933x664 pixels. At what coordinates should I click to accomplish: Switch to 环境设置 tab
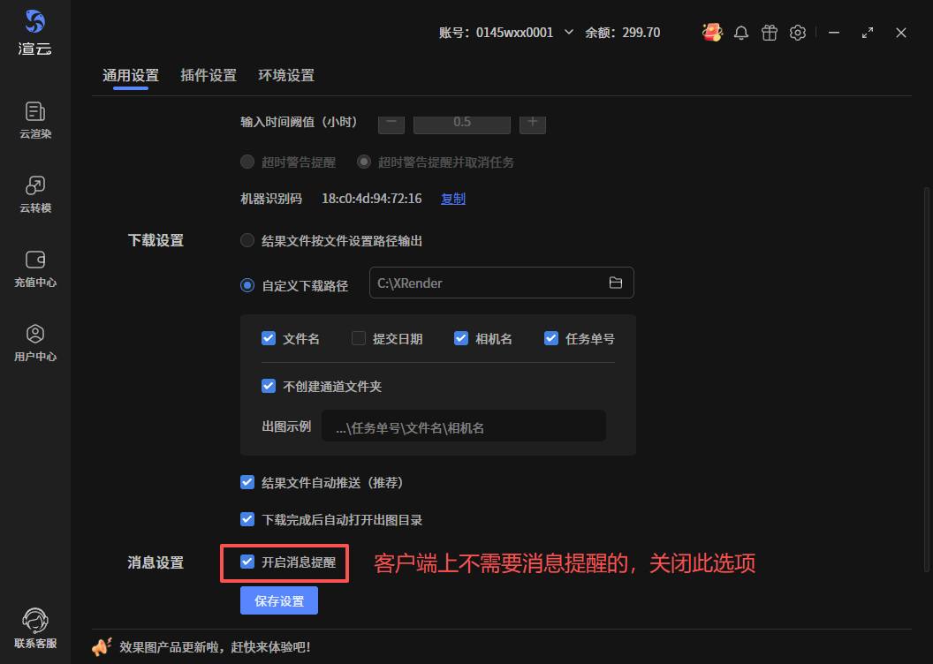[286, 75]
